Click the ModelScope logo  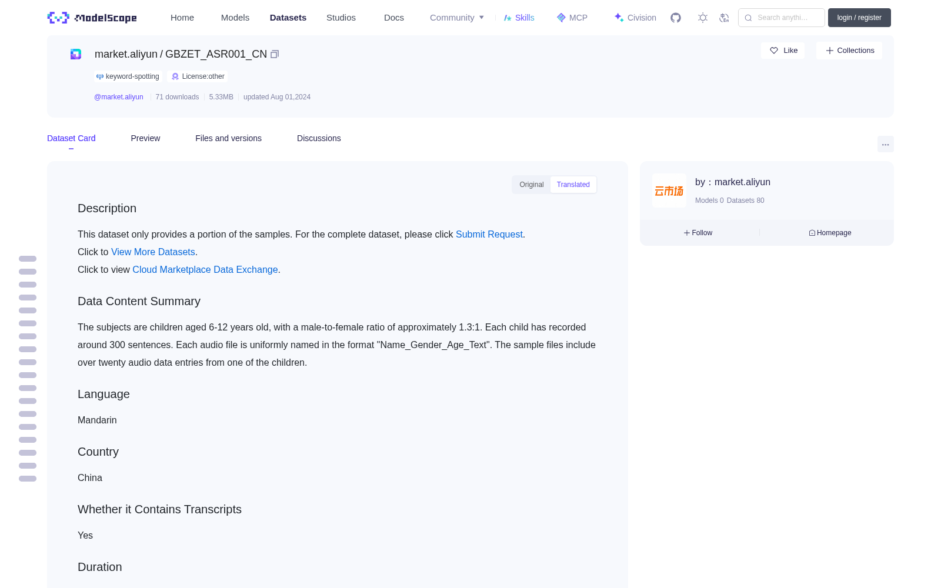[92, 18]
